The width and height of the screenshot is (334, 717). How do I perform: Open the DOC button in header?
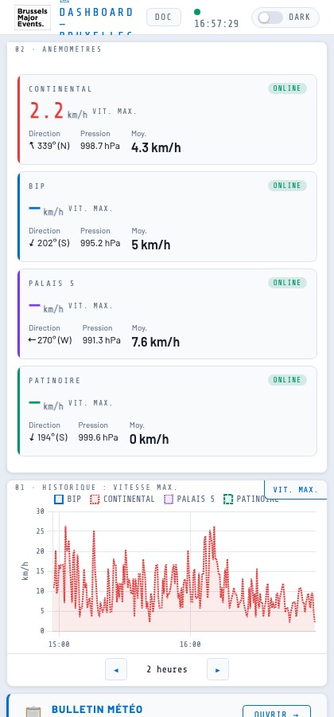pyautogui.click(x=163, y=18)
